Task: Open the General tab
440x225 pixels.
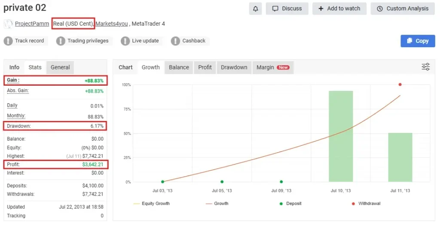Action: click(60, 67)
